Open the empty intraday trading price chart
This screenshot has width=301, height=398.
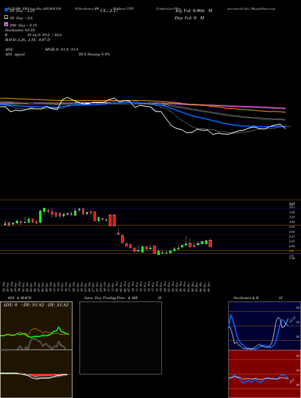pyautogui.click(x=120, y=338)
